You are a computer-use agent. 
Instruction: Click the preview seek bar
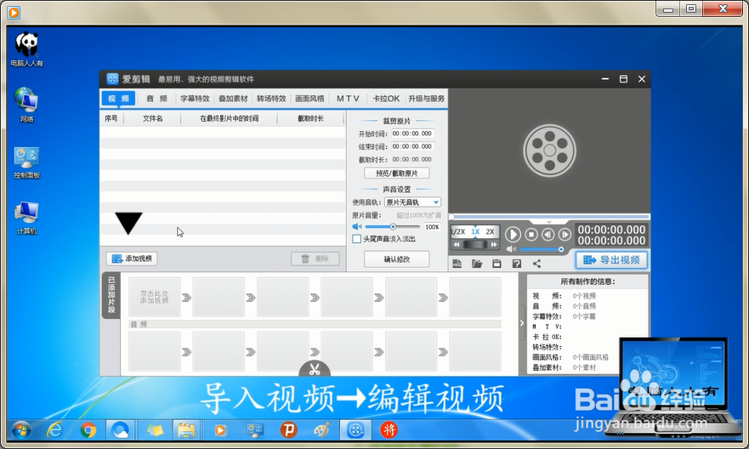[x=549, y=217]
